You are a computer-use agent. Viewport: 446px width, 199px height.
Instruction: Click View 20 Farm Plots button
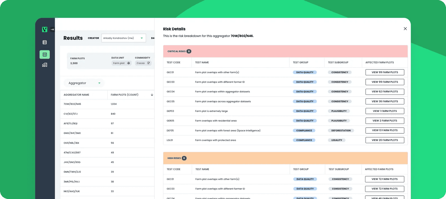[385, 140]
